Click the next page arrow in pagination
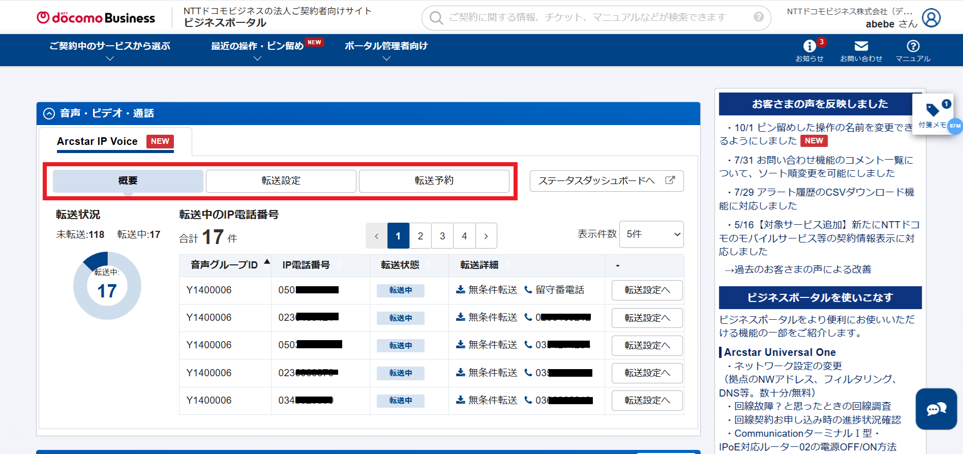The image size is (963, 454). click(x=486, y=236)
